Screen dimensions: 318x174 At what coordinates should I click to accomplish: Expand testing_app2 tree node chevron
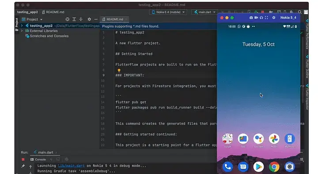click(x=22, y=25)
